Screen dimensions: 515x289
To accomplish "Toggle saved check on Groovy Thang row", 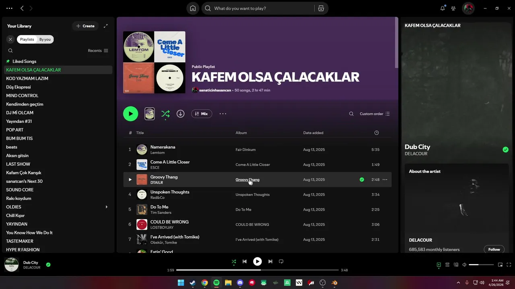I will click(362, 179).
